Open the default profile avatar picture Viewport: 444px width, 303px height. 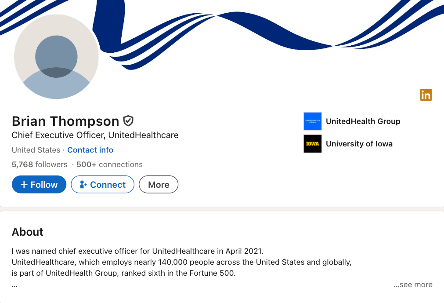pos(56,57)
